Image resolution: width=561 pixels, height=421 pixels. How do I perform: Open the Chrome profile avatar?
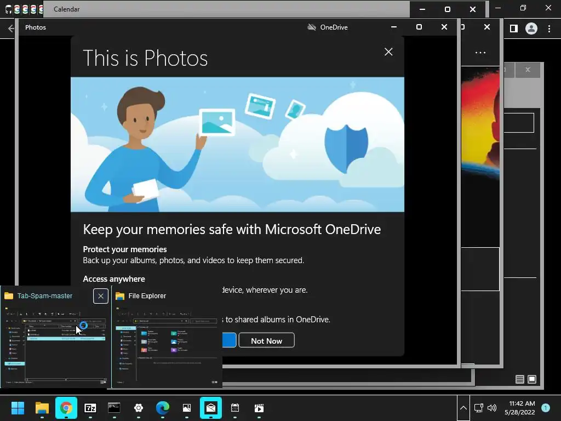531,29
